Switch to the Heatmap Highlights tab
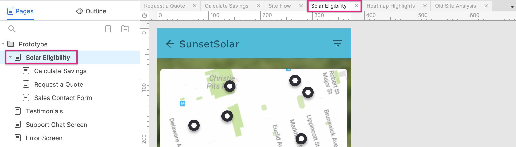516x147 pixels. click(x=391, y=6)
